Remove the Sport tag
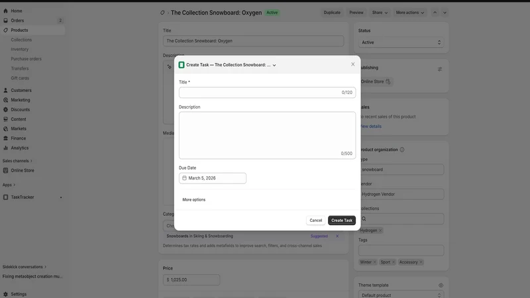Image resolution: width=530 pixels, height=298 pixels. coord(393,262)
